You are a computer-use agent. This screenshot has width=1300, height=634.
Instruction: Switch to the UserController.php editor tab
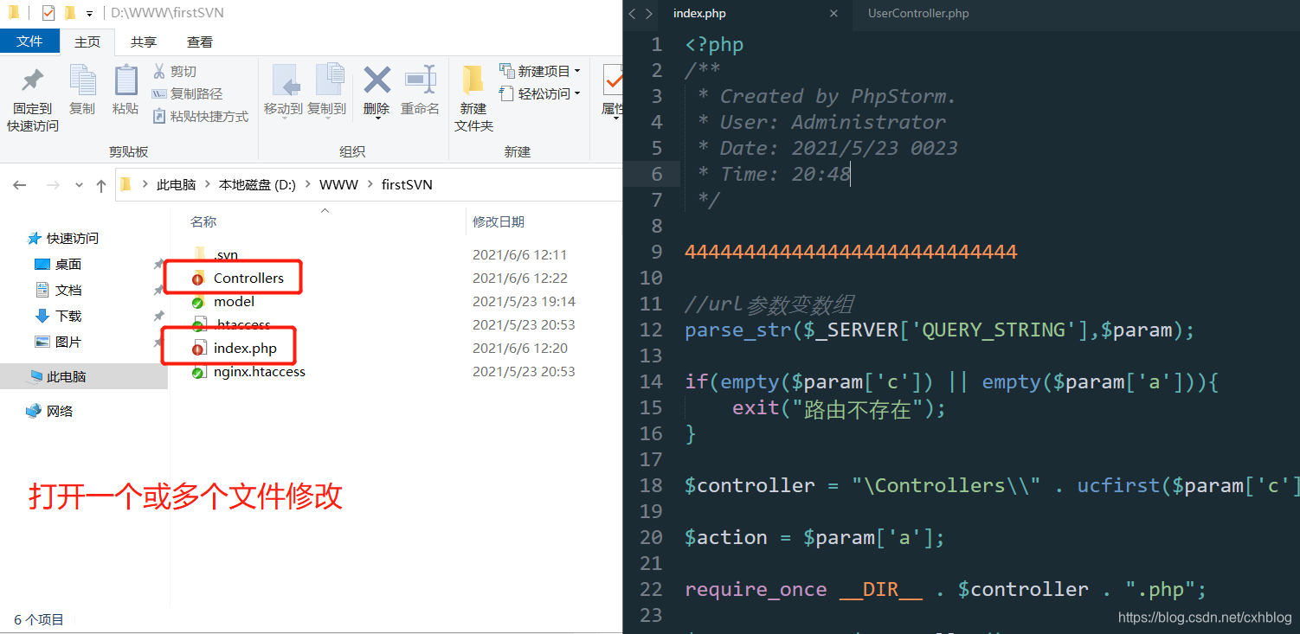(918, 14)
